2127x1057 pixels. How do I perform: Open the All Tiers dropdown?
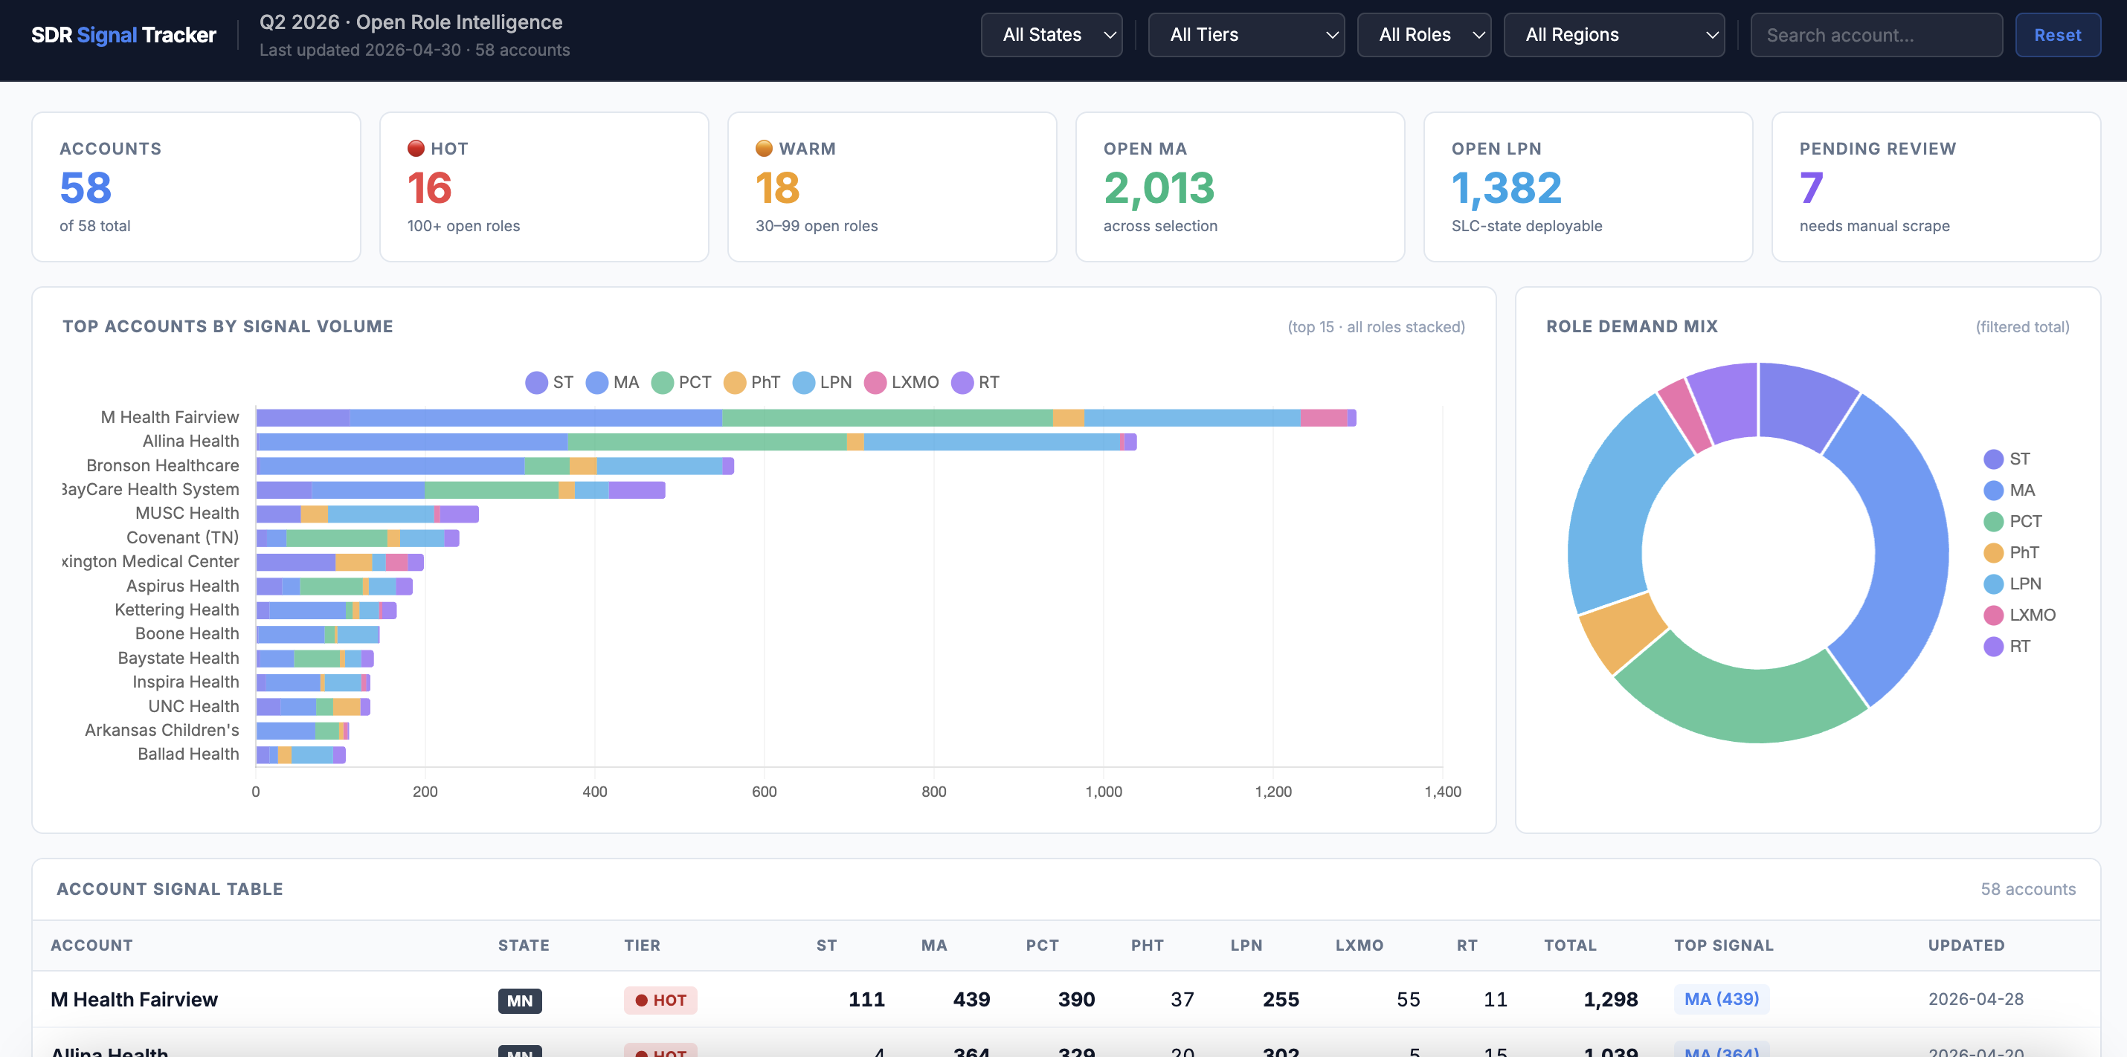1246,35
